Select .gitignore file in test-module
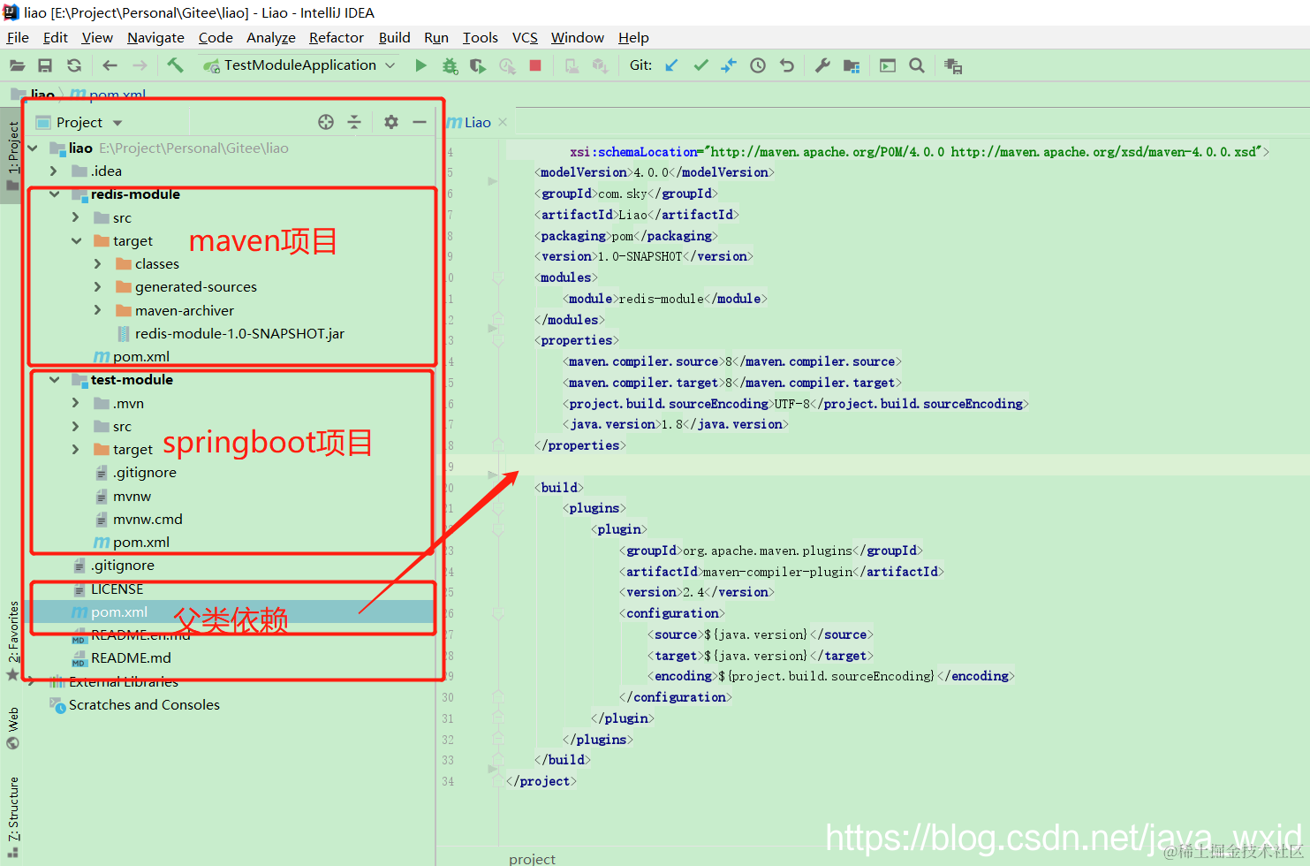The width and height of the screenshot is (1310, 866). tap(145, 472)
